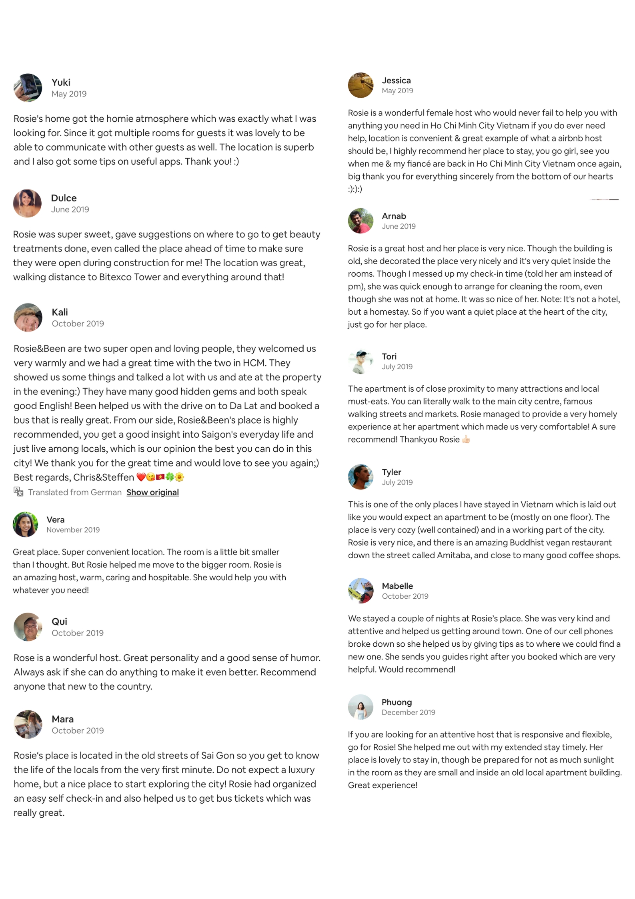The image size is (635, 899).
Task: Click the reviewer name Jessica
Action: 396,80
